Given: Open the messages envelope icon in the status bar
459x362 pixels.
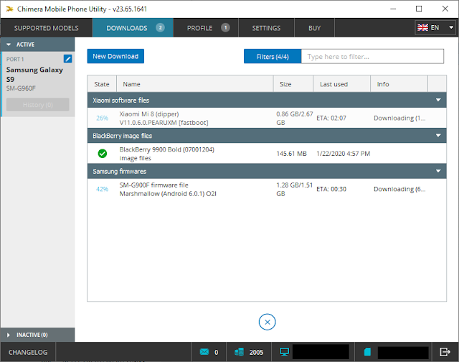Looking at the screenshot, I should coord(204,352).
